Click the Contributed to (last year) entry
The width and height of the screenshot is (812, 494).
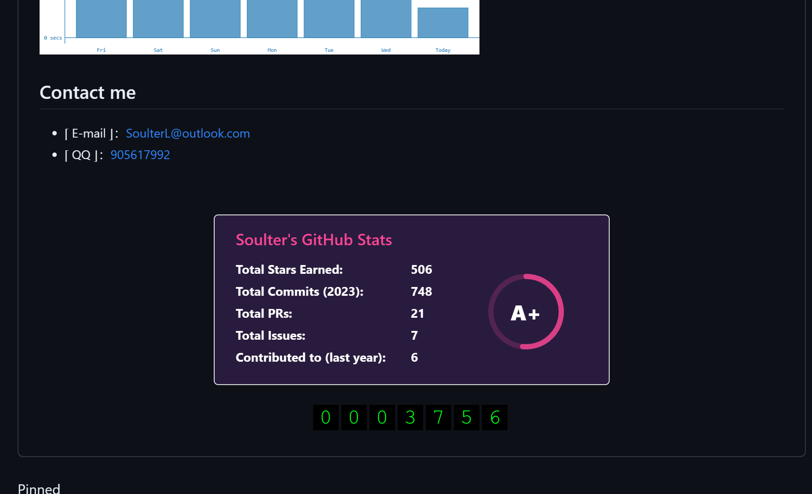tap(311, 357)
